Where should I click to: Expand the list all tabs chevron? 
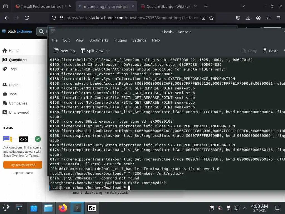pos(243,6)
